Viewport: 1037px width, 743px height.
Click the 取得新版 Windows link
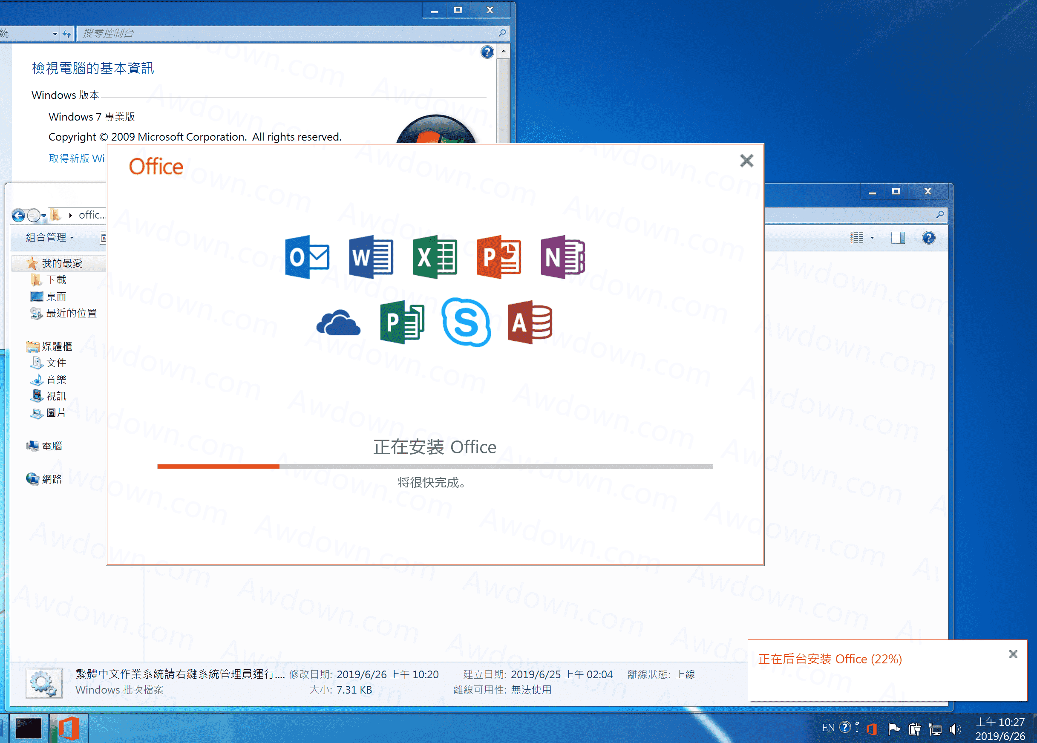(77, 158)
